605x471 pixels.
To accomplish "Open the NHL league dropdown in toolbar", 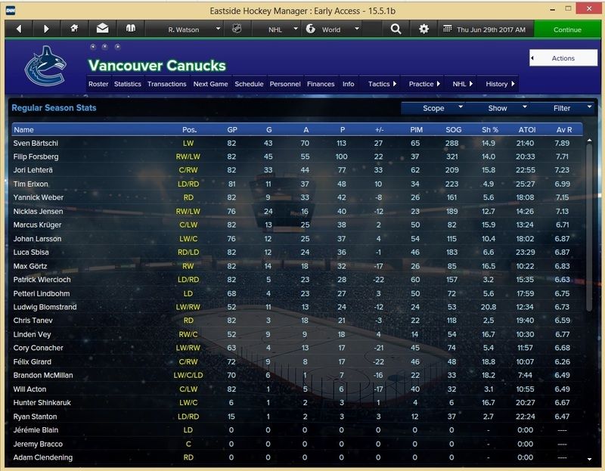I will pyautogui.click(x=276, y=29).
